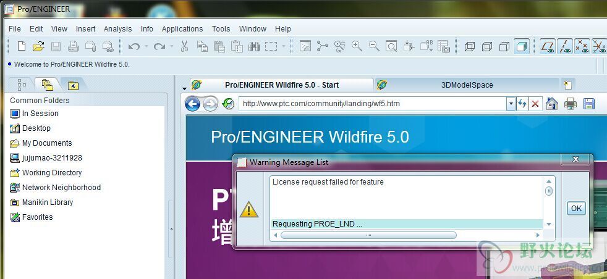Switch to Folder Browser navigator tab

(x=47, y=85)
